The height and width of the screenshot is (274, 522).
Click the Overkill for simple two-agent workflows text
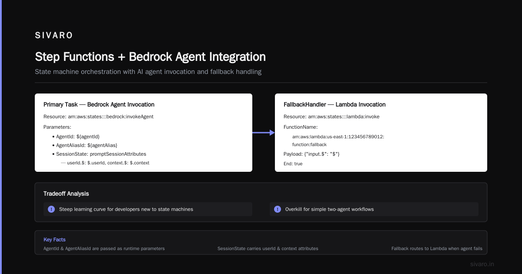tap(329, 209)
